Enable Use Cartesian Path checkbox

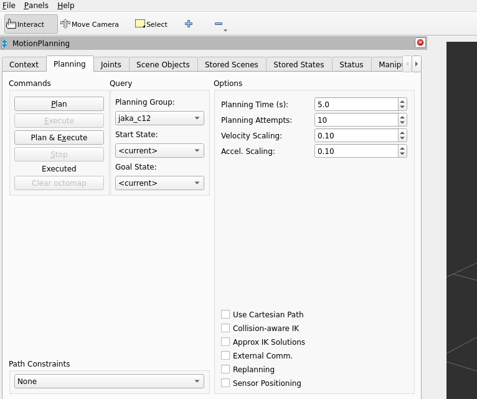tap(225, 314)
